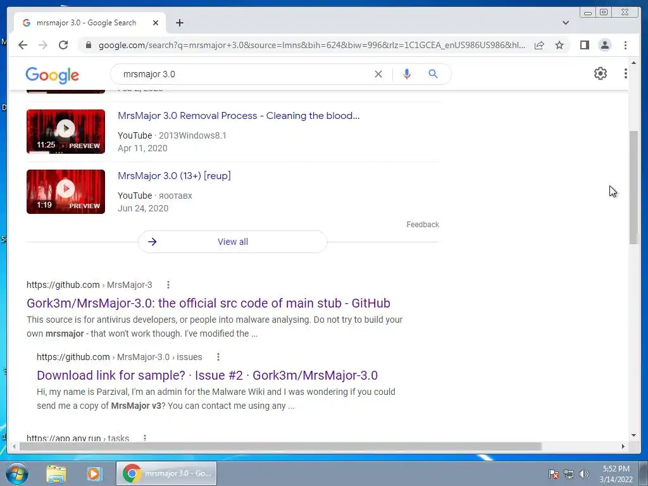This screenshot has width=648, height=486.
Task: Open Chrome three-dot menu
Action: point(625,45)
